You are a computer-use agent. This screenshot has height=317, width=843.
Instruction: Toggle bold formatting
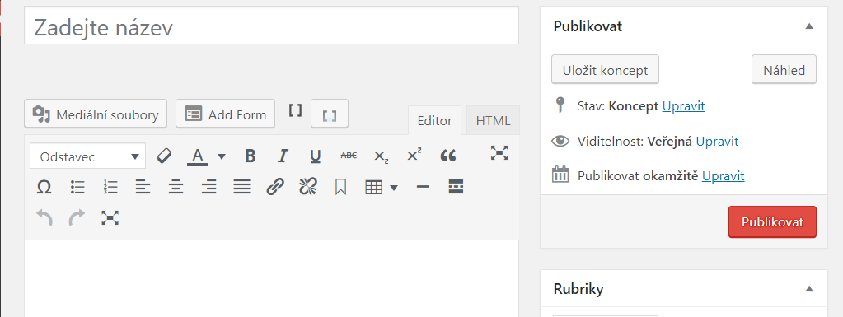(250, 156)
